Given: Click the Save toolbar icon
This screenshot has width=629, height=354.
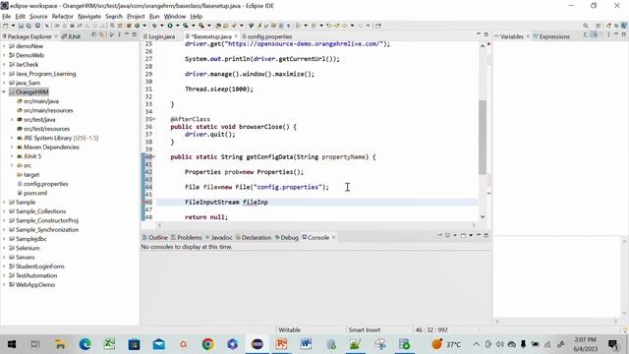Looking at the screenshot, I should (x=21, y=26).
